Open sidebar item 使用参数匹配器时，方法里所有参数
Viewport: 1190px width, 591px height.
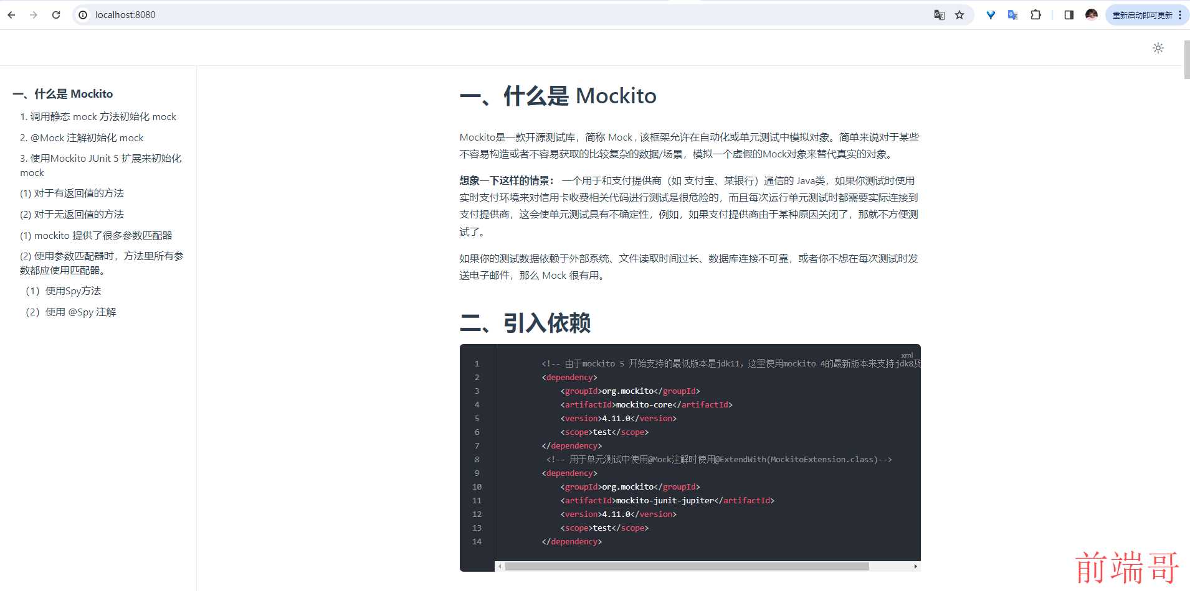[102, 263]
